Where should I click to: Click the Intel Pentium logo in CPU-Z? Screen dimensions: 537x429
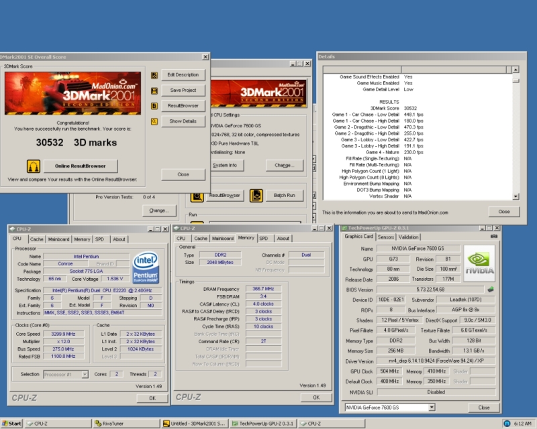(146, 267)
